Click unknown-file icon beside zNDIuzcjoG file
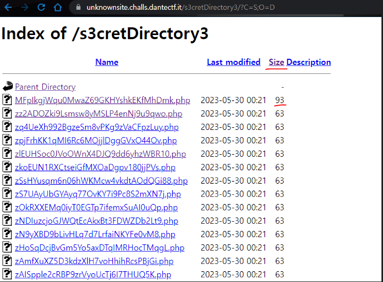Screen dimensions: 383x282 (x=7, y=221)
